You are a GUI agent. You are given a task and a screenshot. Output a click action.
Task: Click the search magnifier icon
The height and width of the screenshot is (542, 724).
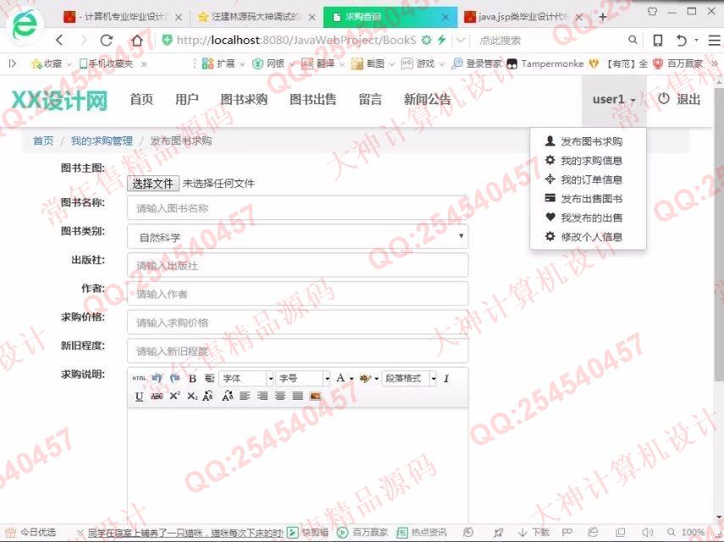point(633,41)
